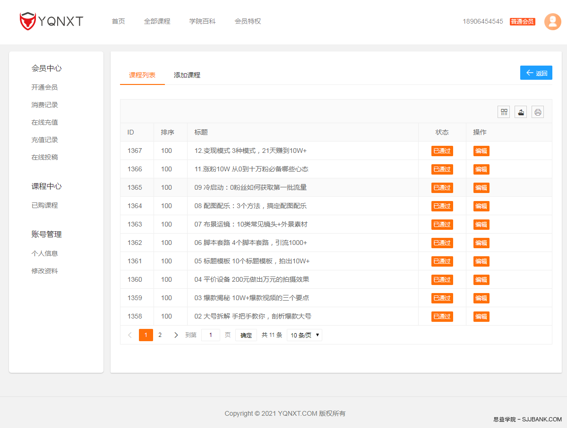This screenshot has height=428, width=567.
Task: Click the YQNXT bull logo
Action: click(x=28, y=21)
